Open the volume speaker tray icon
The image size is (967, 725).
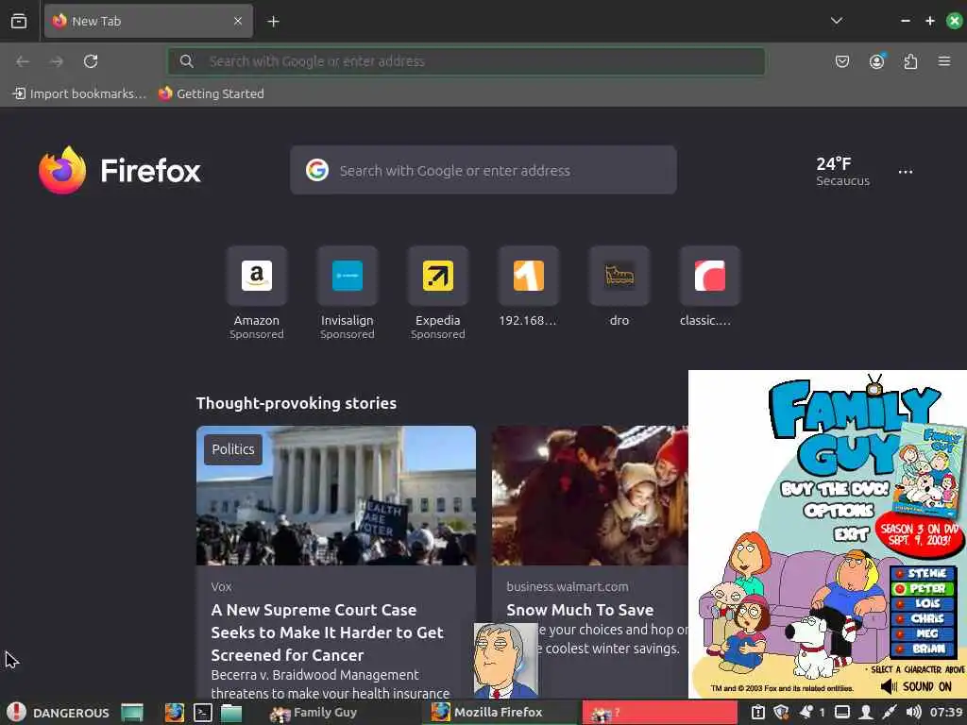coord(913,713)
